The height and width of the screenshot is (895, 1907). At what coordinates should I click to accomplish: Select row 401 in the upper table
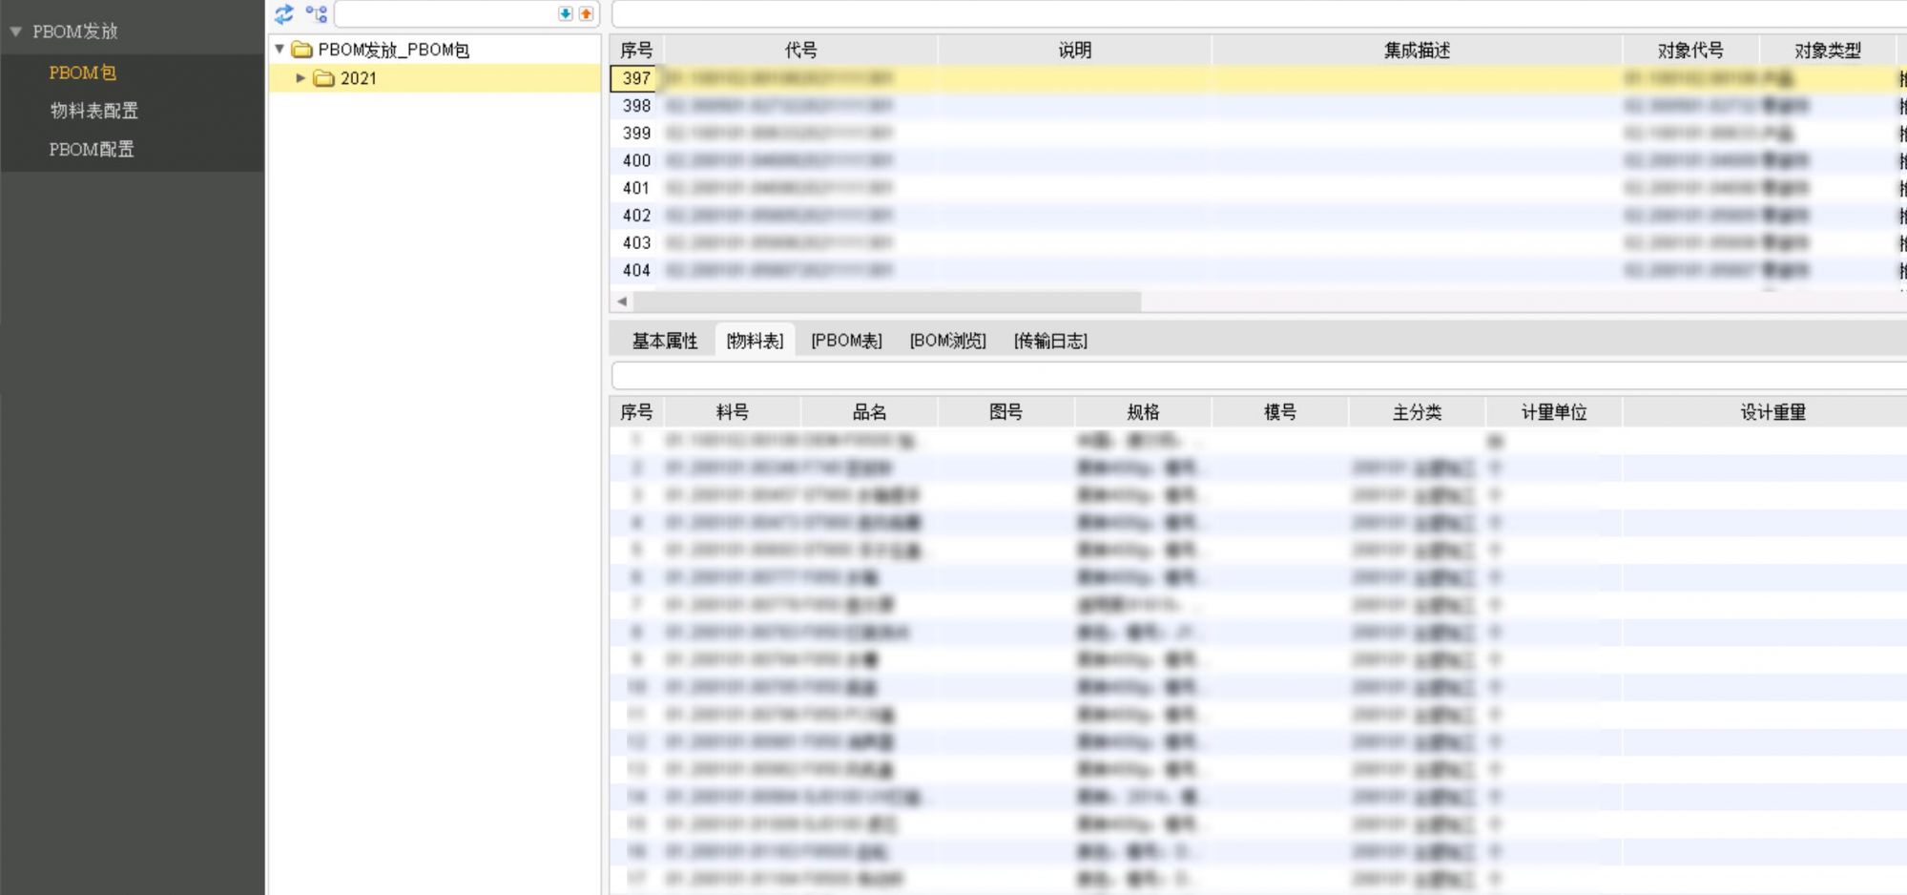coord(1257,188)
